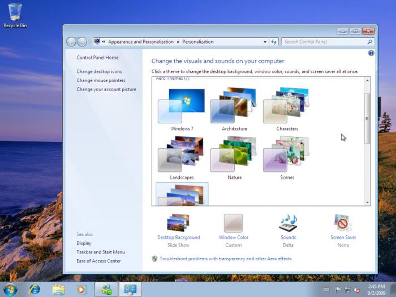
Task: Click the Windows Live Messenger taskbar button
Action: (106, 289)
